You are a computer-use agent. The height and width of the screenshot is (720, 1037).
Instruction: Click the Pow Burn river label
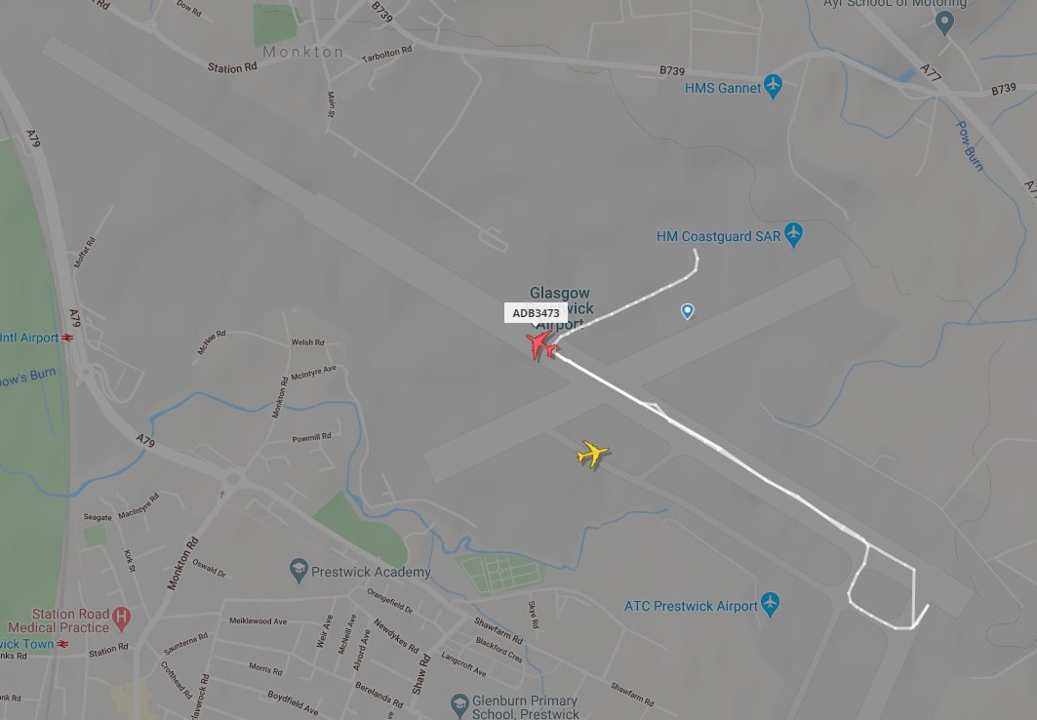click(971, 146)
